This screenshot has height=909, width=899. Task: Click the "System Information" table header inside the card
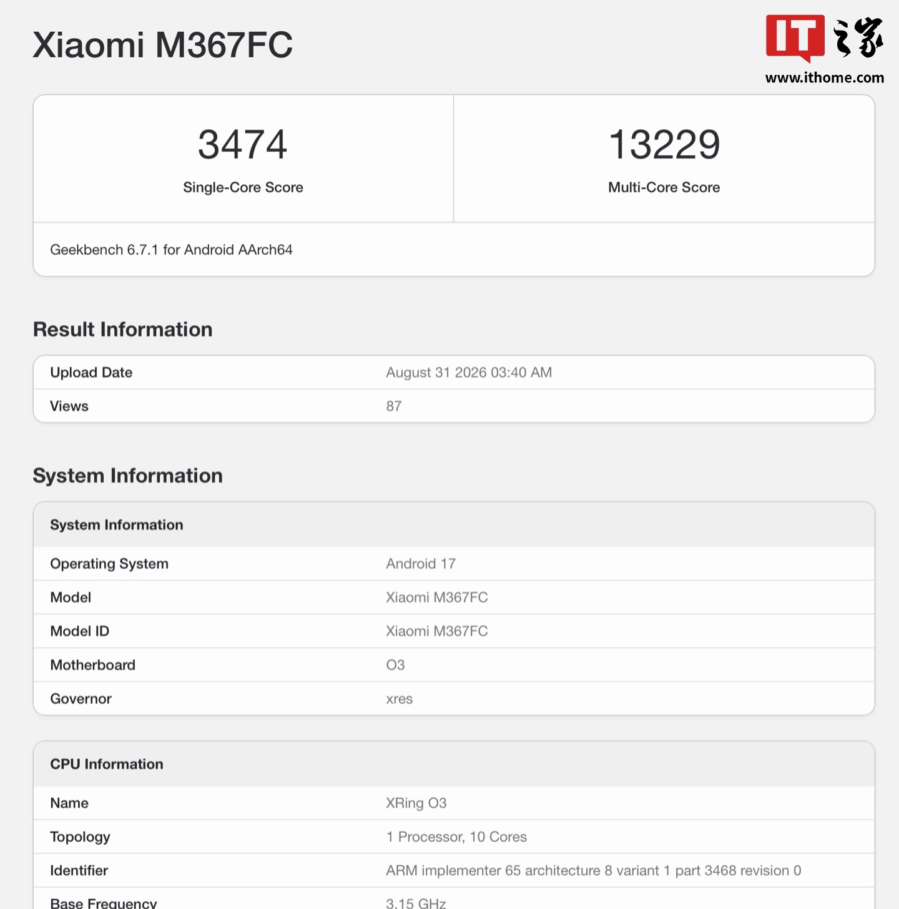(x=117, y=525)
